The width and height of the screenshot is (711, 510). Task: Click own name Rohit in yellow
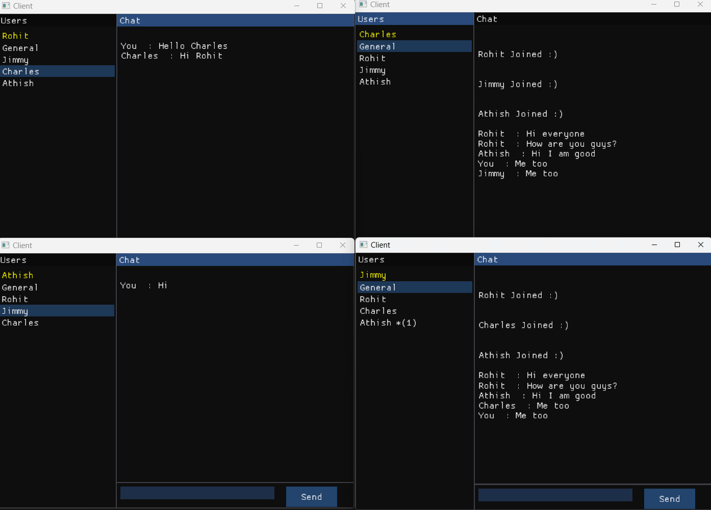click(x=15, y=36)
